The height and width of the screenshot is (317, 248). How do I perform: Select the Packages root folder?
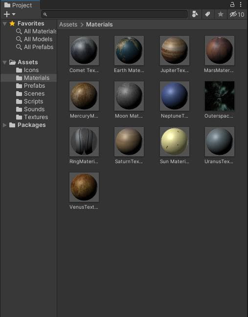click(x=27, y=125)
